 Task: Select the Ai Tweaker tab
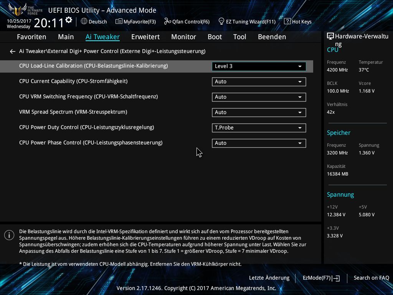(x=102, y=37)
